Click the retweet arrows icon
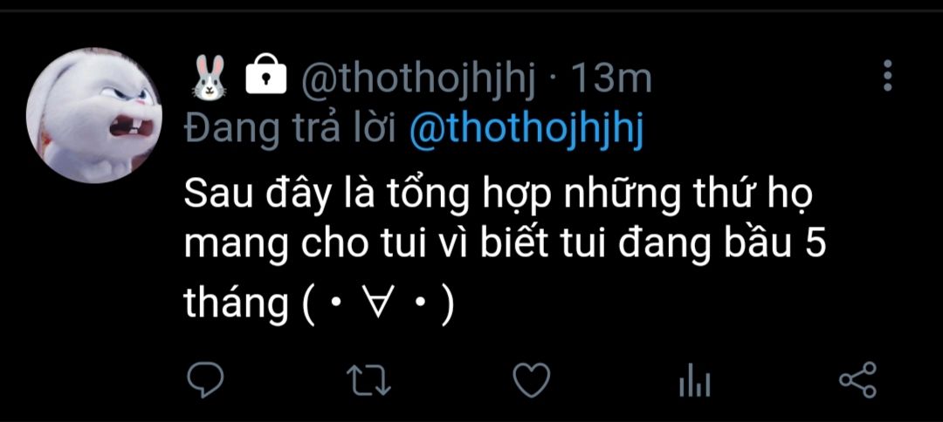 coord(368,380)
